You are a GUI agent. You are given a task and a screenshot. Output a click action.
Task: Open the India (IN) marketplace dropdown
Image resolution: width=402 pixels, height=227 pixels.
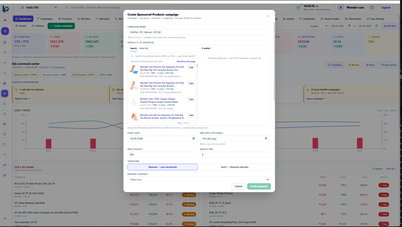(39, 8)
